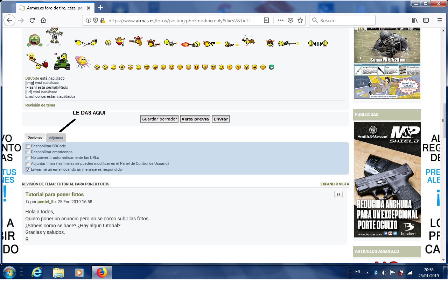
Task: Select the Opciones tab
Action: pyautogui.click(x=35, y=138)
